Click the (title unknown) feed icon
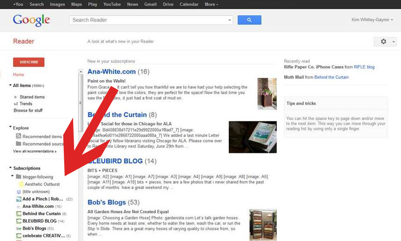Viewport: 401px width, 241px height. [x=19, y=192]
